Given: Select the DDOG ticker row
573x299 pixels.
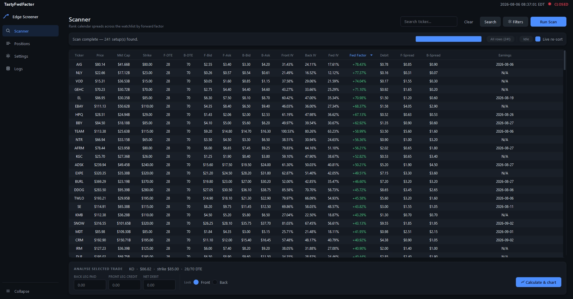Looking at the screenshot, I should 316,190.
